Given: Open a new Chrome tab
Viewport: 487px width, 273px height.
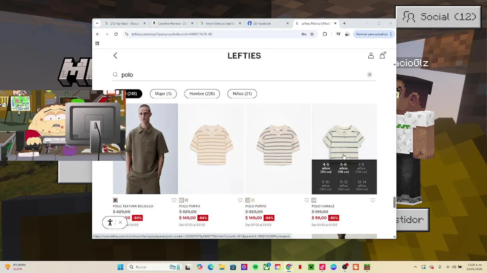Looking at the screenshot, I should pyautogui.click(x=344, y=24).
